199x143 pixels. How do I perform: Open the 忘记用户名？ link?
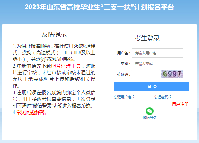coord(124,97)
